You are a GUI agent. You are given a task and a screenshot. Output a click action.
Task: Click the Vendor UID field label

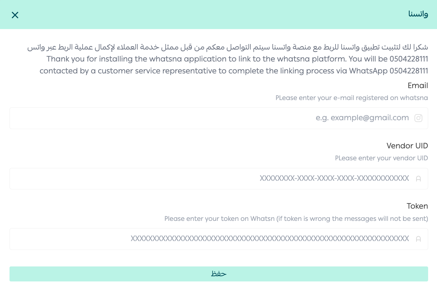[407, 146]
